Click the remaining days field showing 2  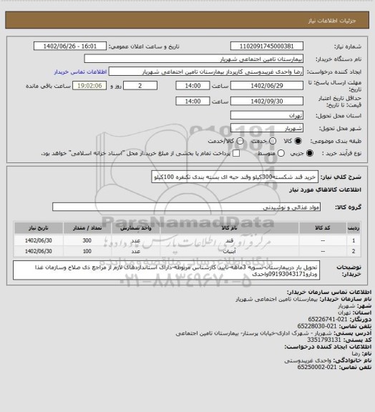click(140, 86)
